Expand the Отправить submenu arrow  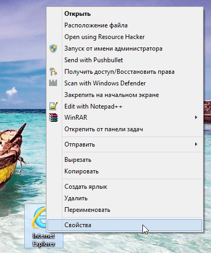tap(196, 144)
